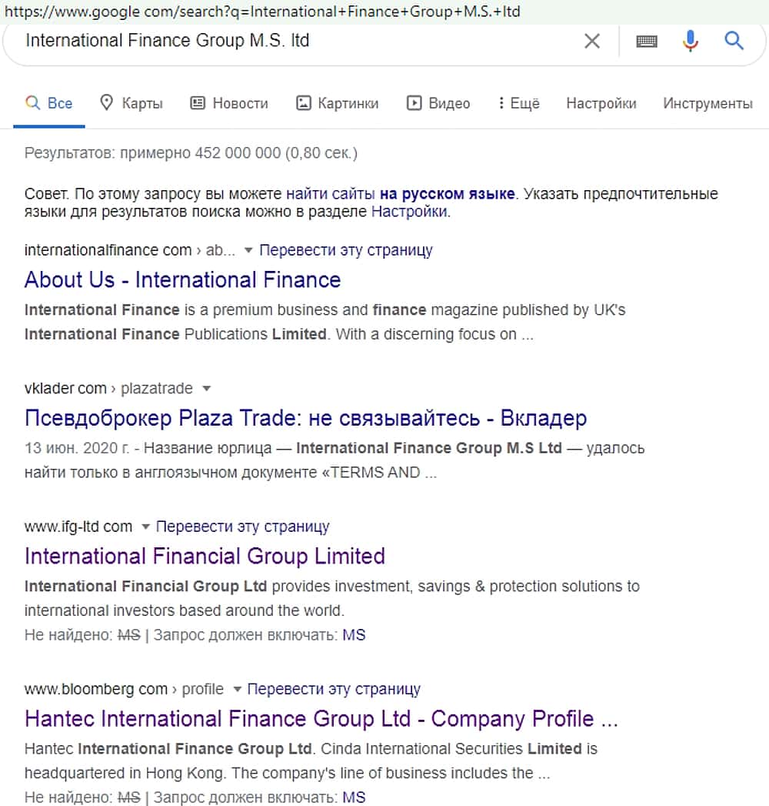Switch to Видео results tab
769x806 pixels.
pos(438,103)
